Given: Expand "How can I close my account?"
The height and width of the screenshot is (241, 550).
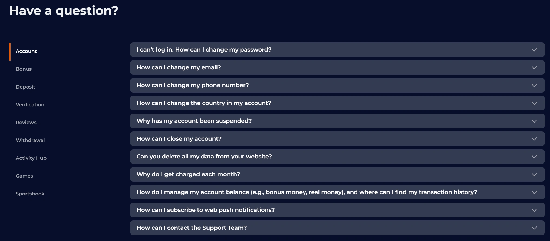Looking at the screenshot, I should click(338, 138).
